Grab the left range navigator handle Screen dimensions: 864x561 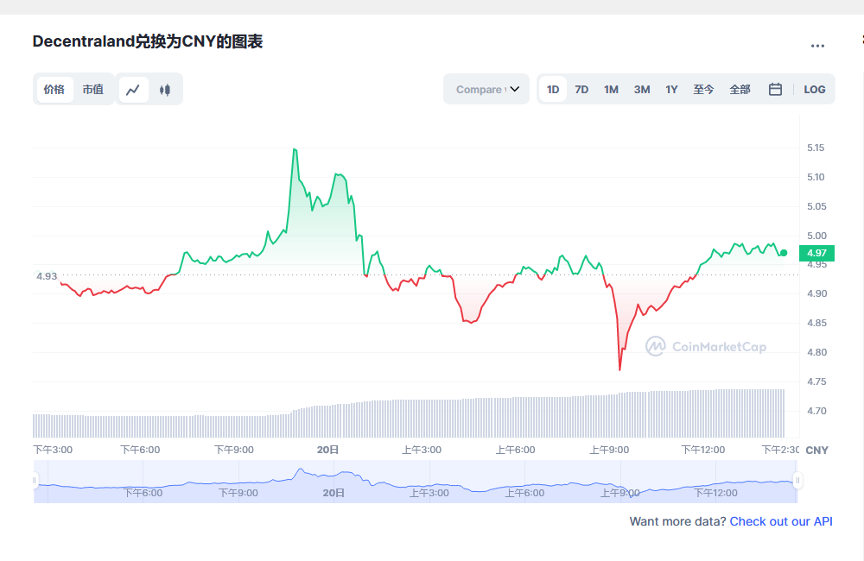tap(35, 481)
